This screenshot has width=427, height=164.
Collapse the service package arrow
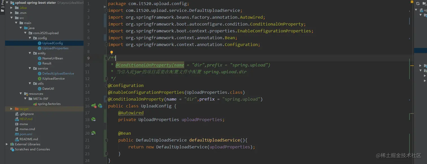click(30, 68)
